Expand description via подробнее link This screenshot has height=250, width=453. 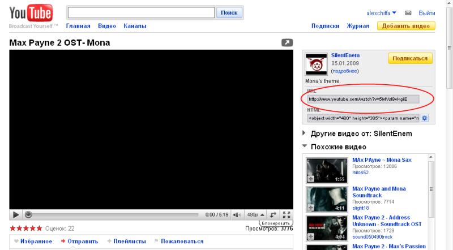pyautogui.click(x=345, y=71)
